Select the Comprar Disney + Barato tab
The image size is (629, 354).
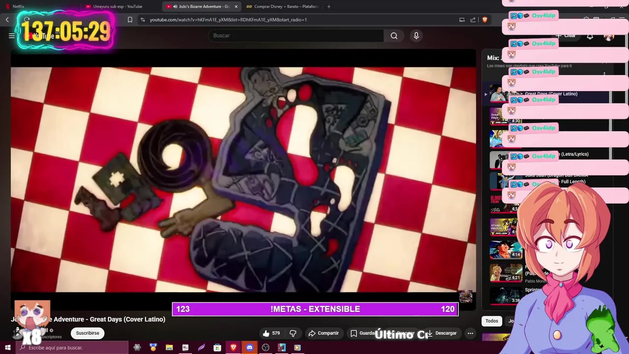[x=282, y=6]
